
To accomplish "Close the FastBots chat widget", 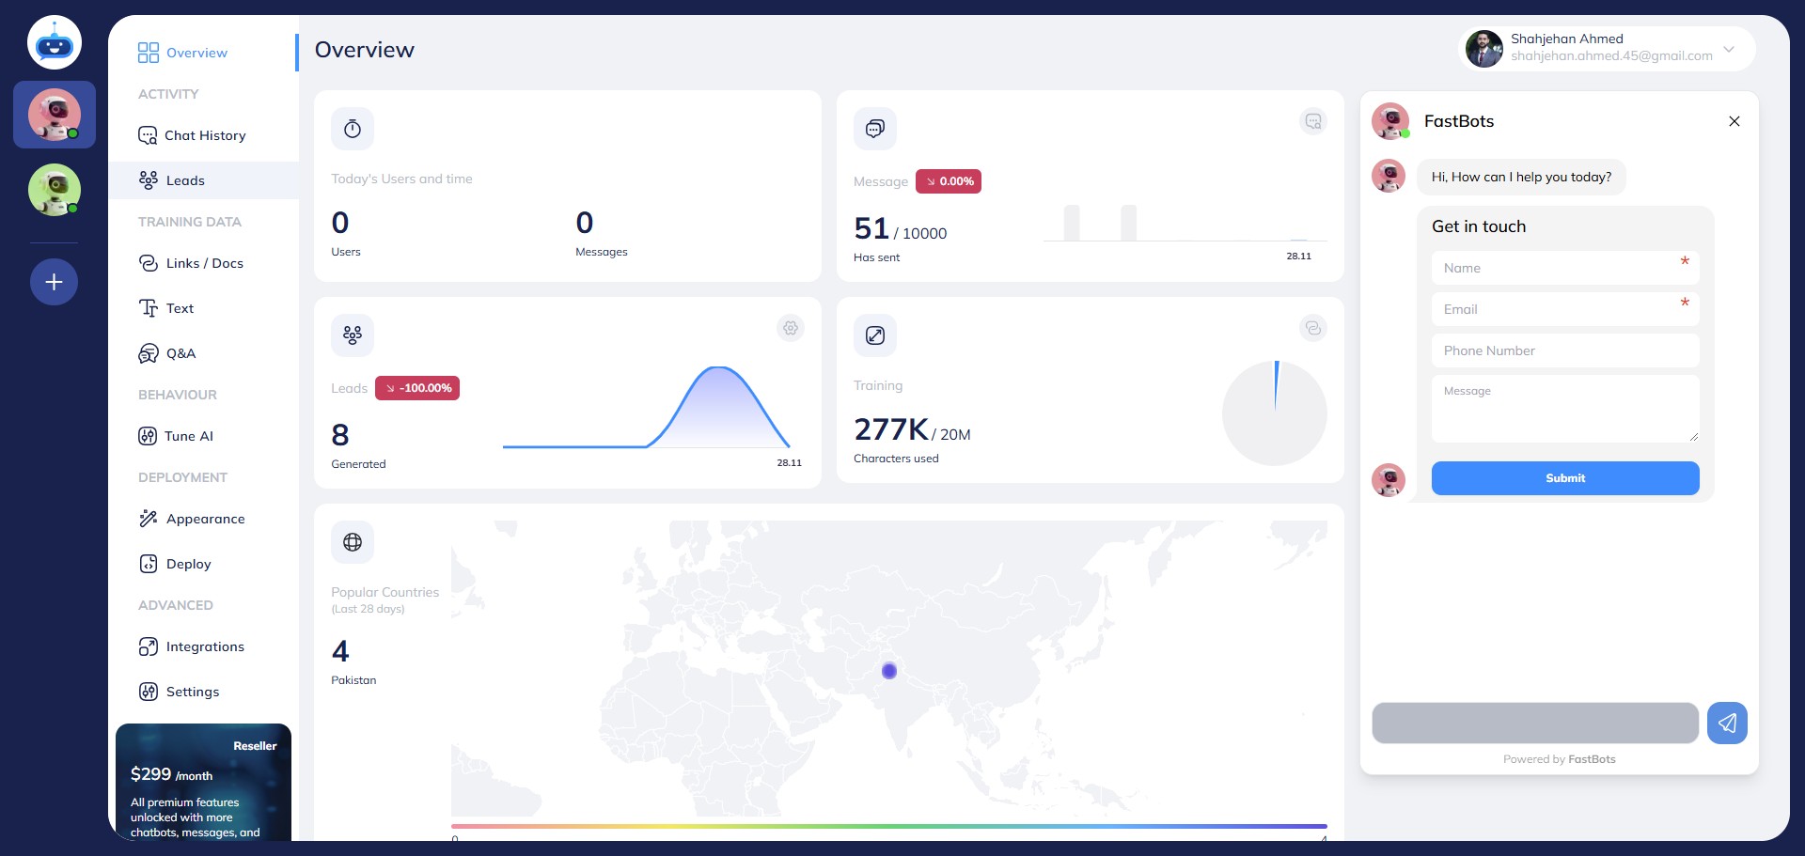I will tap(1734, 121).
